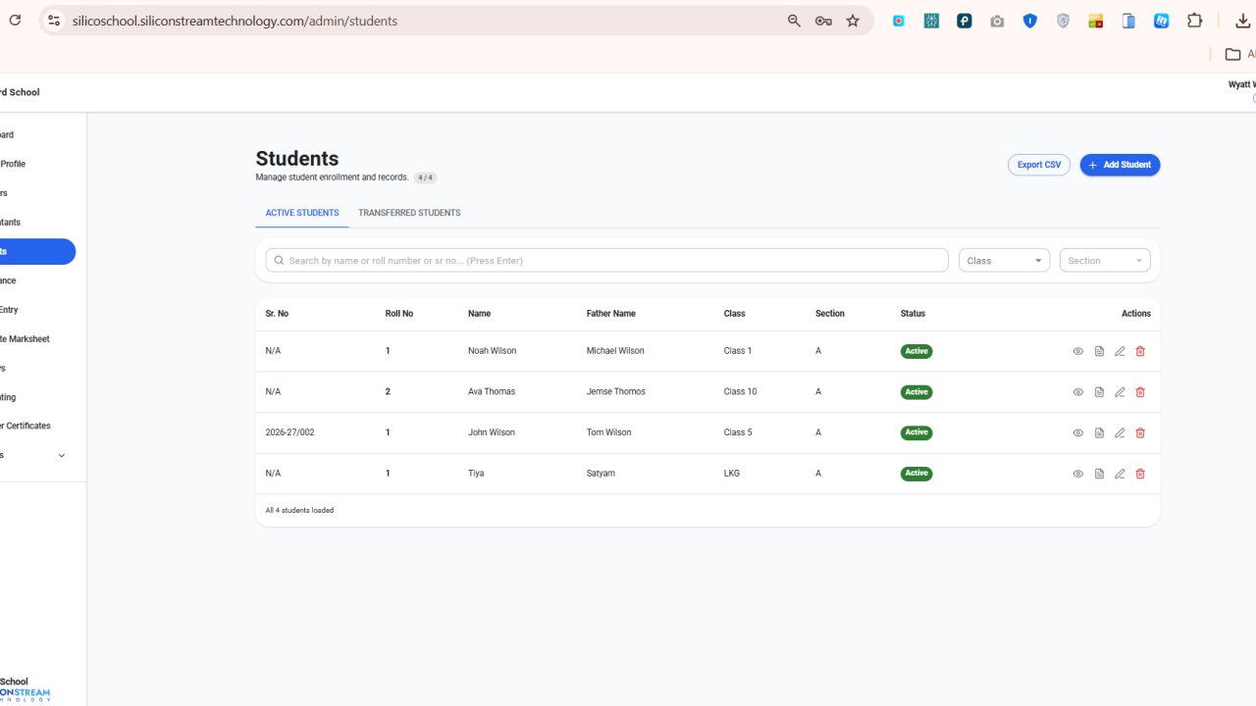The height and width of the screenshot is (706, 1256).
Task: Open the browser Downloads icon
Action: 1242,21
